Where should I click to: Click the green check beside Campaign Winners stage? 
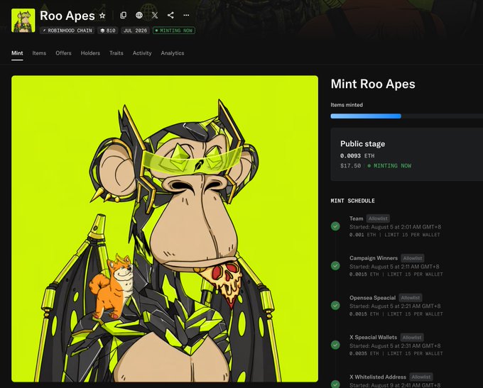click(x=335, y=265)
